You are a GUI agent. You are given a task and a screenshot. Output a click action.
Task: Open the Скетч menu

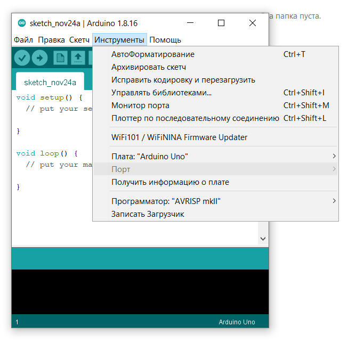79,40
